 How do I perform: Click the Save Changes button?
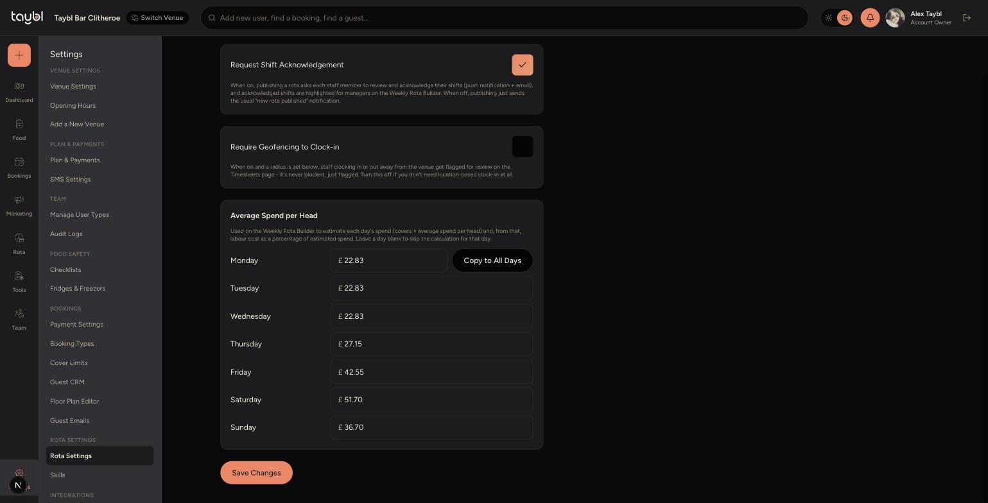click(256, 473)
